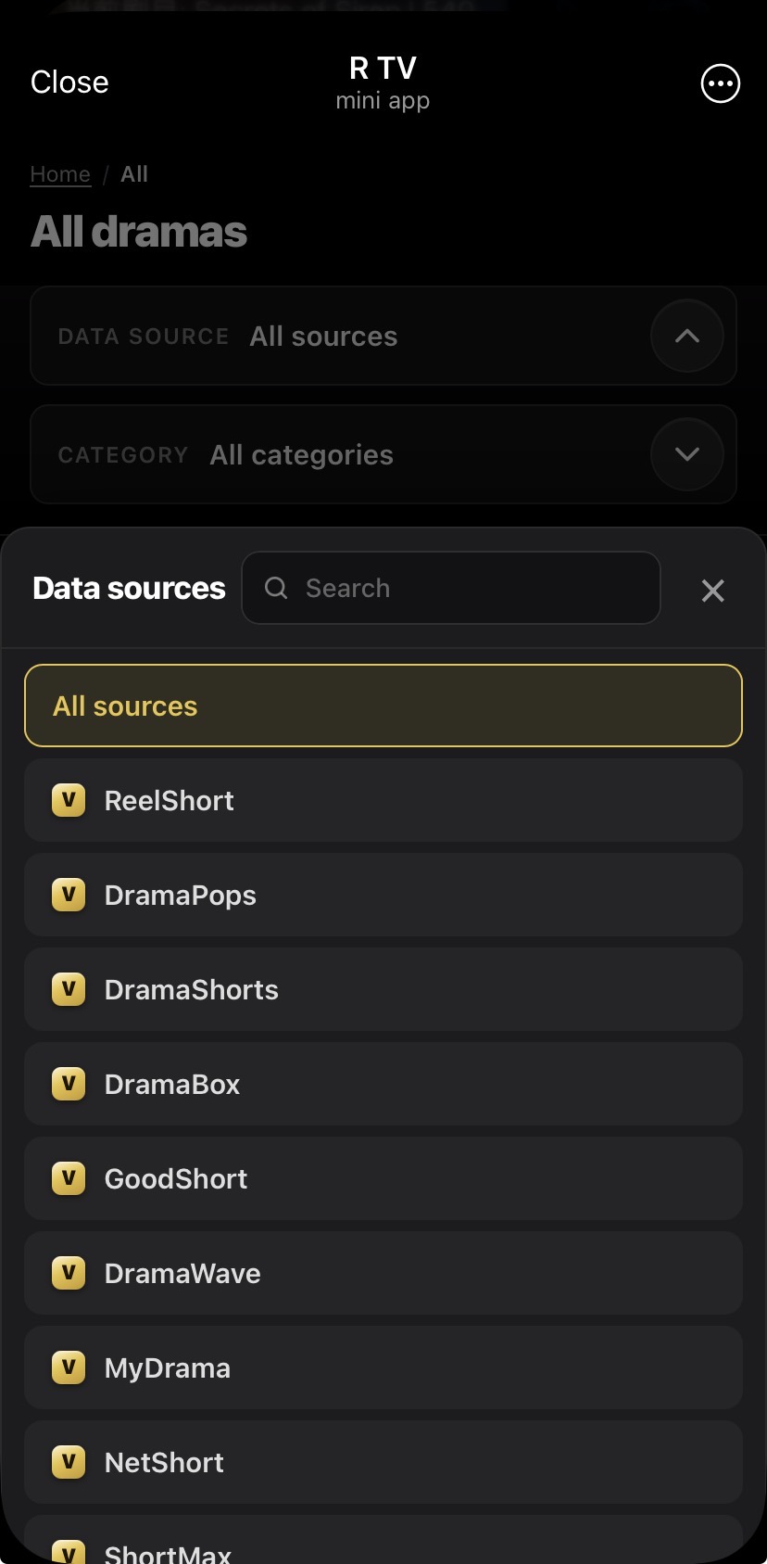Click the V badge next to DramaShorts
Viewport: 767px width, 1564px height.
[x=69, y=989]
